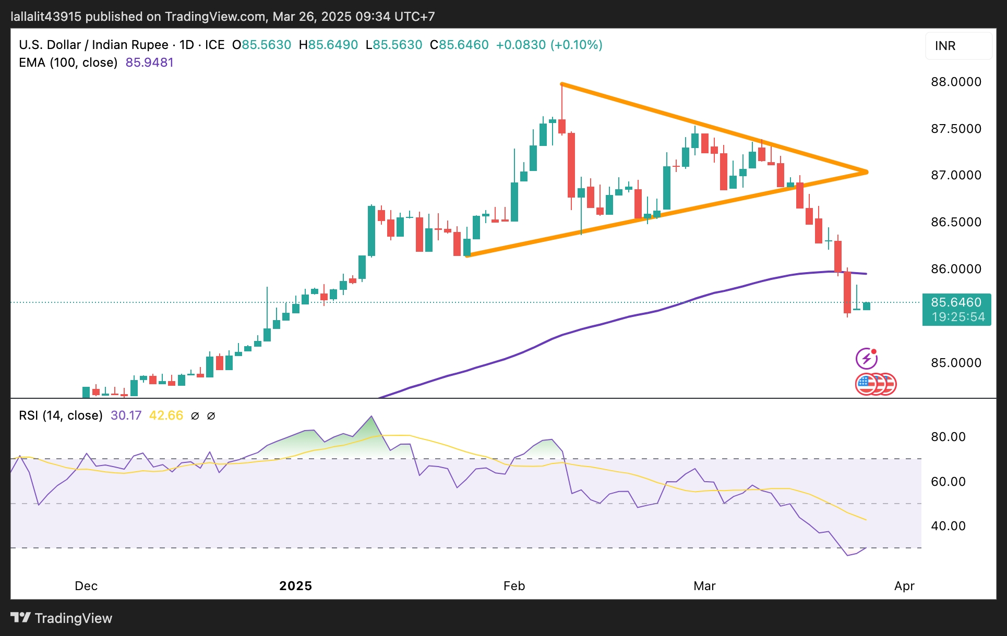The width and height of the screenshot is (1007, 636).
Task: Click the purple lightning bolt news icon
Action: click(866, 358)
